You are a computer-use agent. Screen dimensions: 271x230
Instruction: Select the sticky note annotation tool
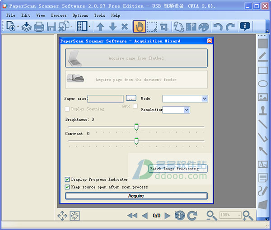click(x=263, y=178)
